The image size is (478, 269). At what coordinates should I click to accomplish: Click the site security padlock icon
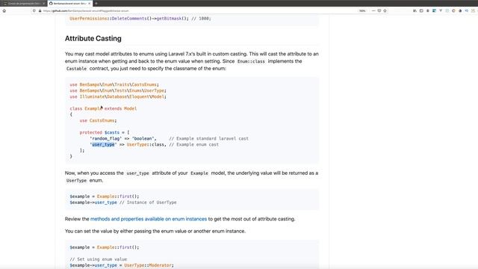[x=40, y=10]
